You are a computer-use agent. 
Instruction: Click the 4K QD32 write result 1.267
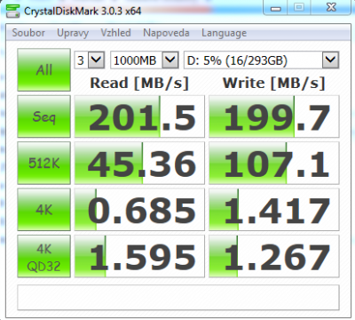click(x=274, y=256)
